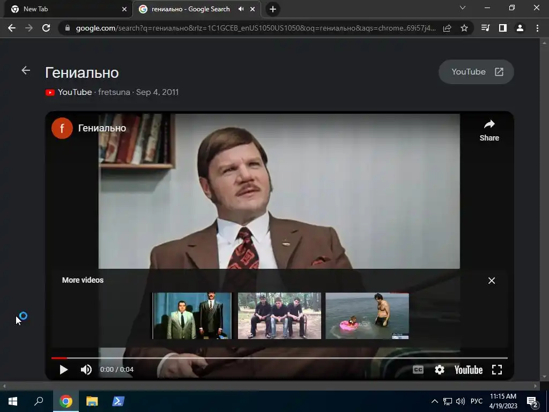Viewport: 549px width, 412px height.
Task: Share the video
Action: (489, 130)
